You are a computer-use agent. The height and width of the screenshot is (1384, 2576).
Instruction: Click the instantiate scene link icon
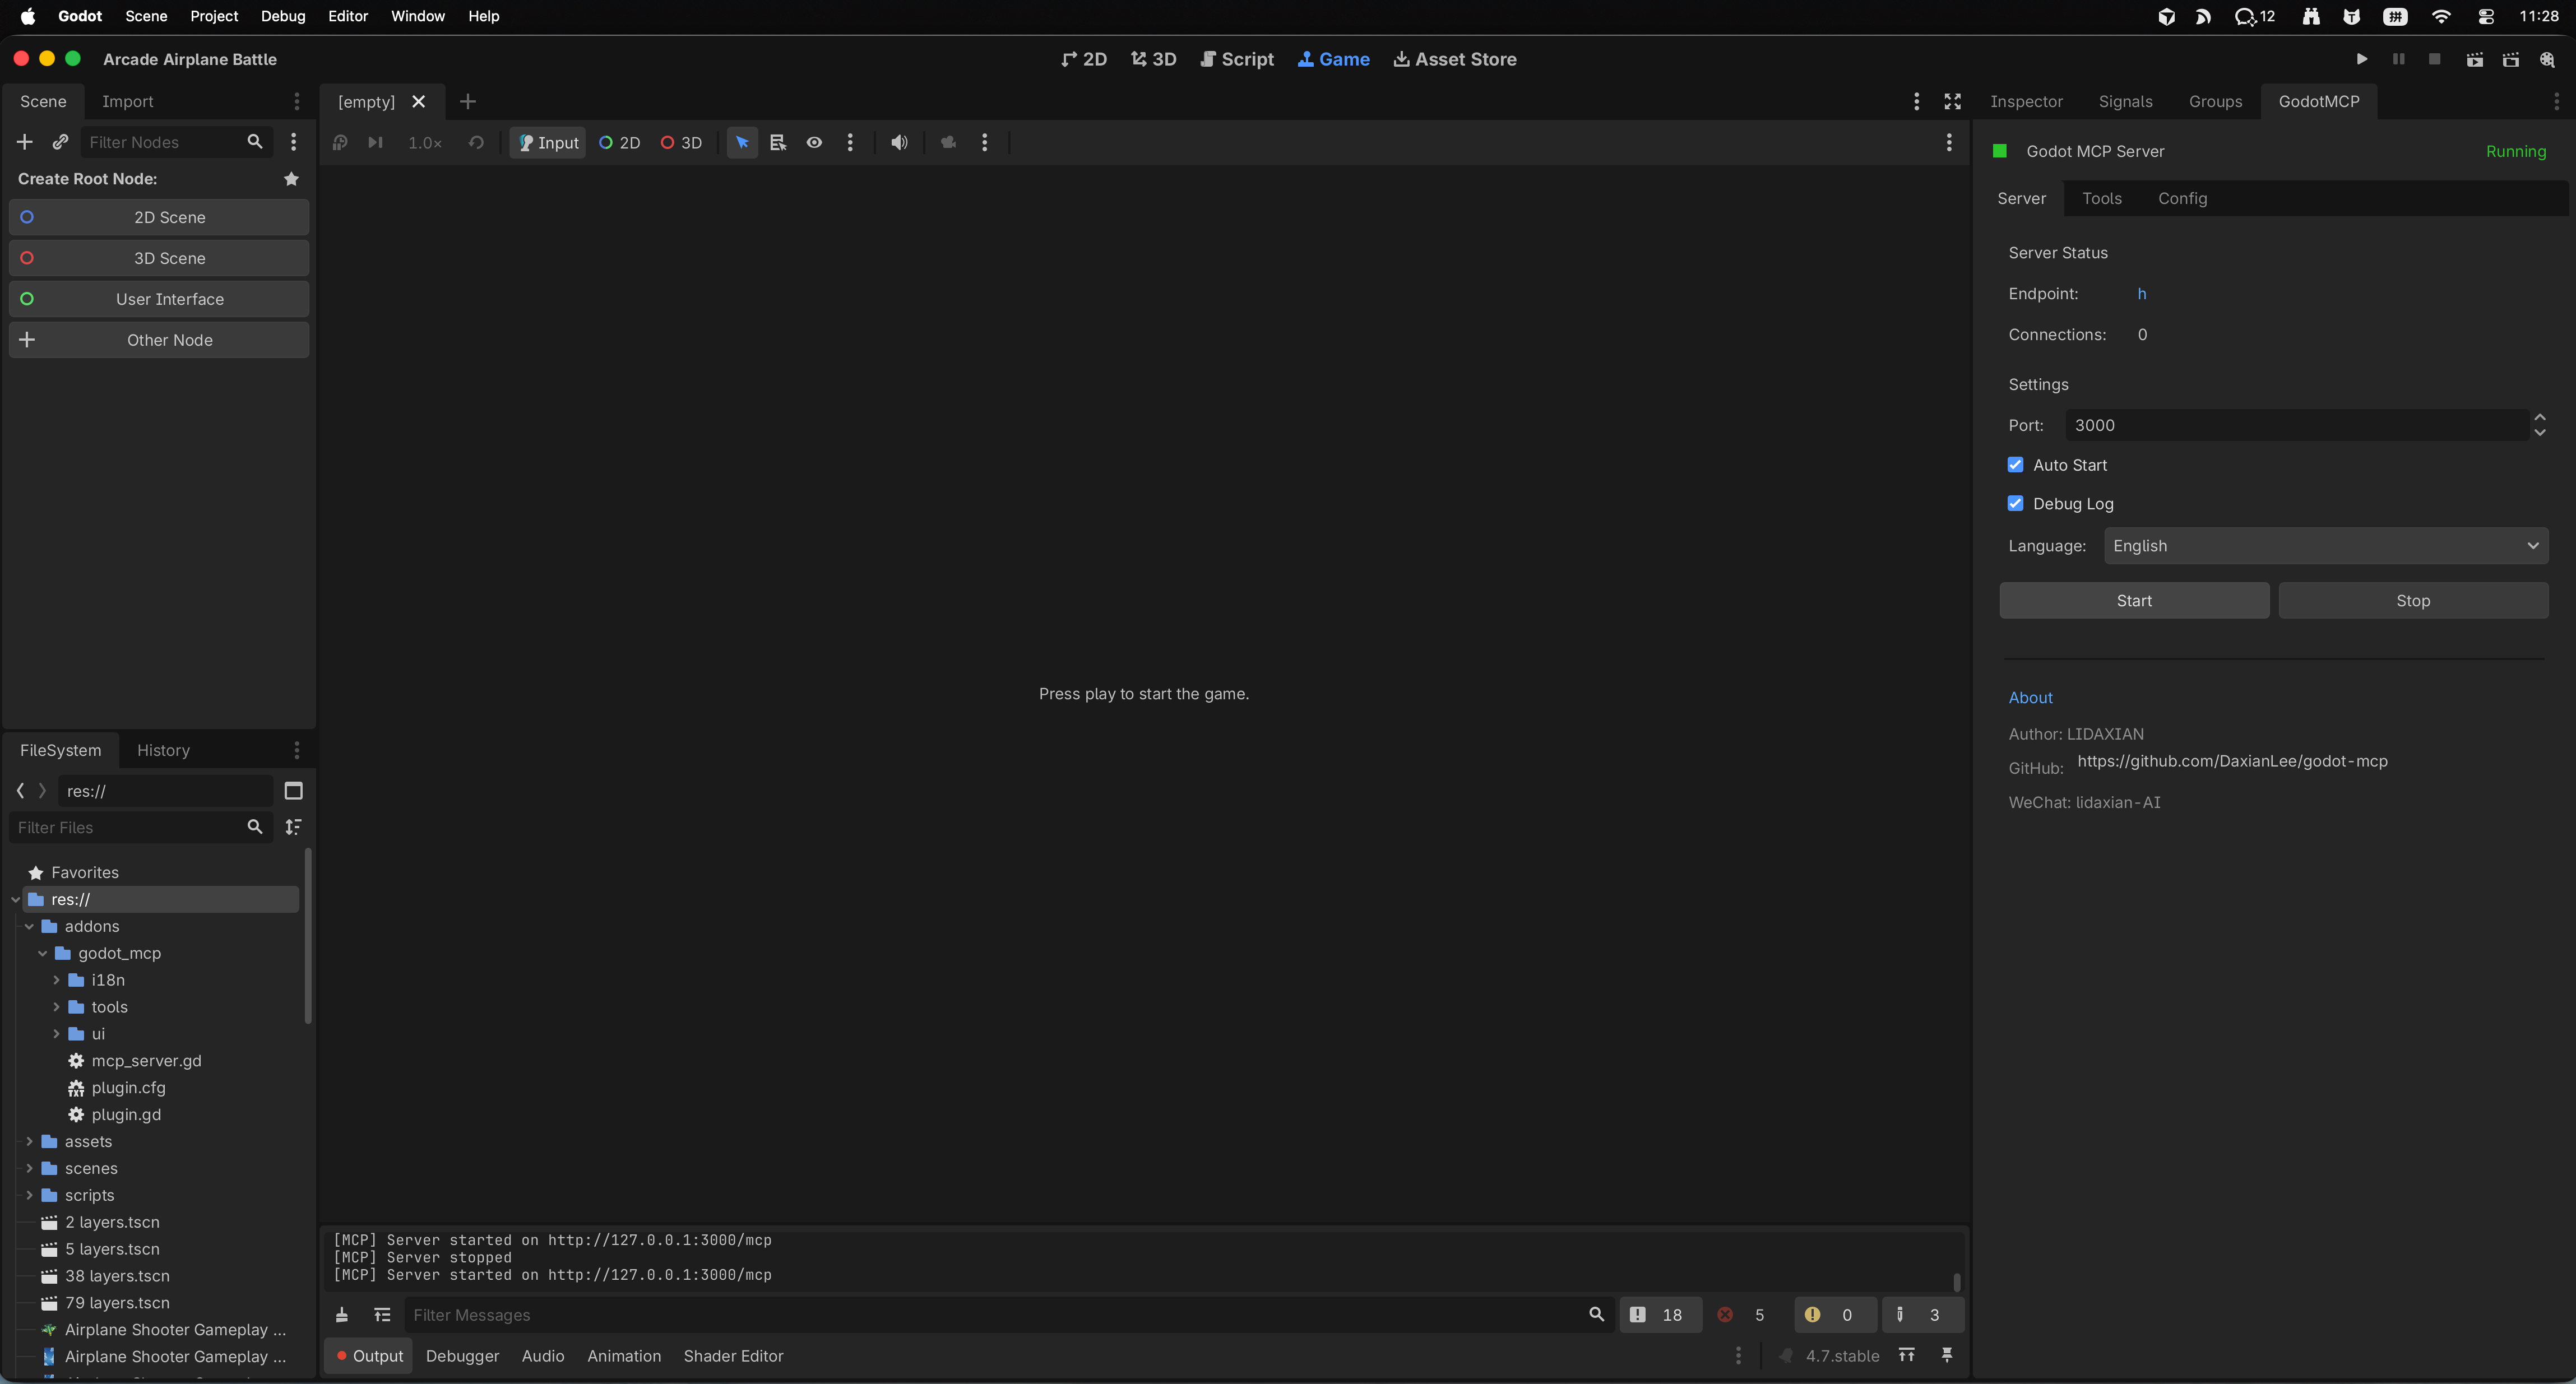(60, 142)
